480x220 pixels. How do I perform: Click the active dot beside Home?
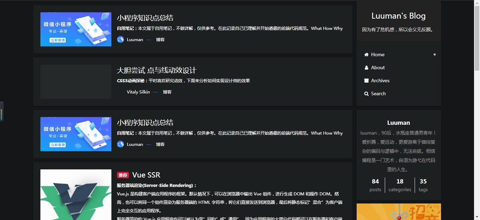pyautogui.click(x=435, y=54)
